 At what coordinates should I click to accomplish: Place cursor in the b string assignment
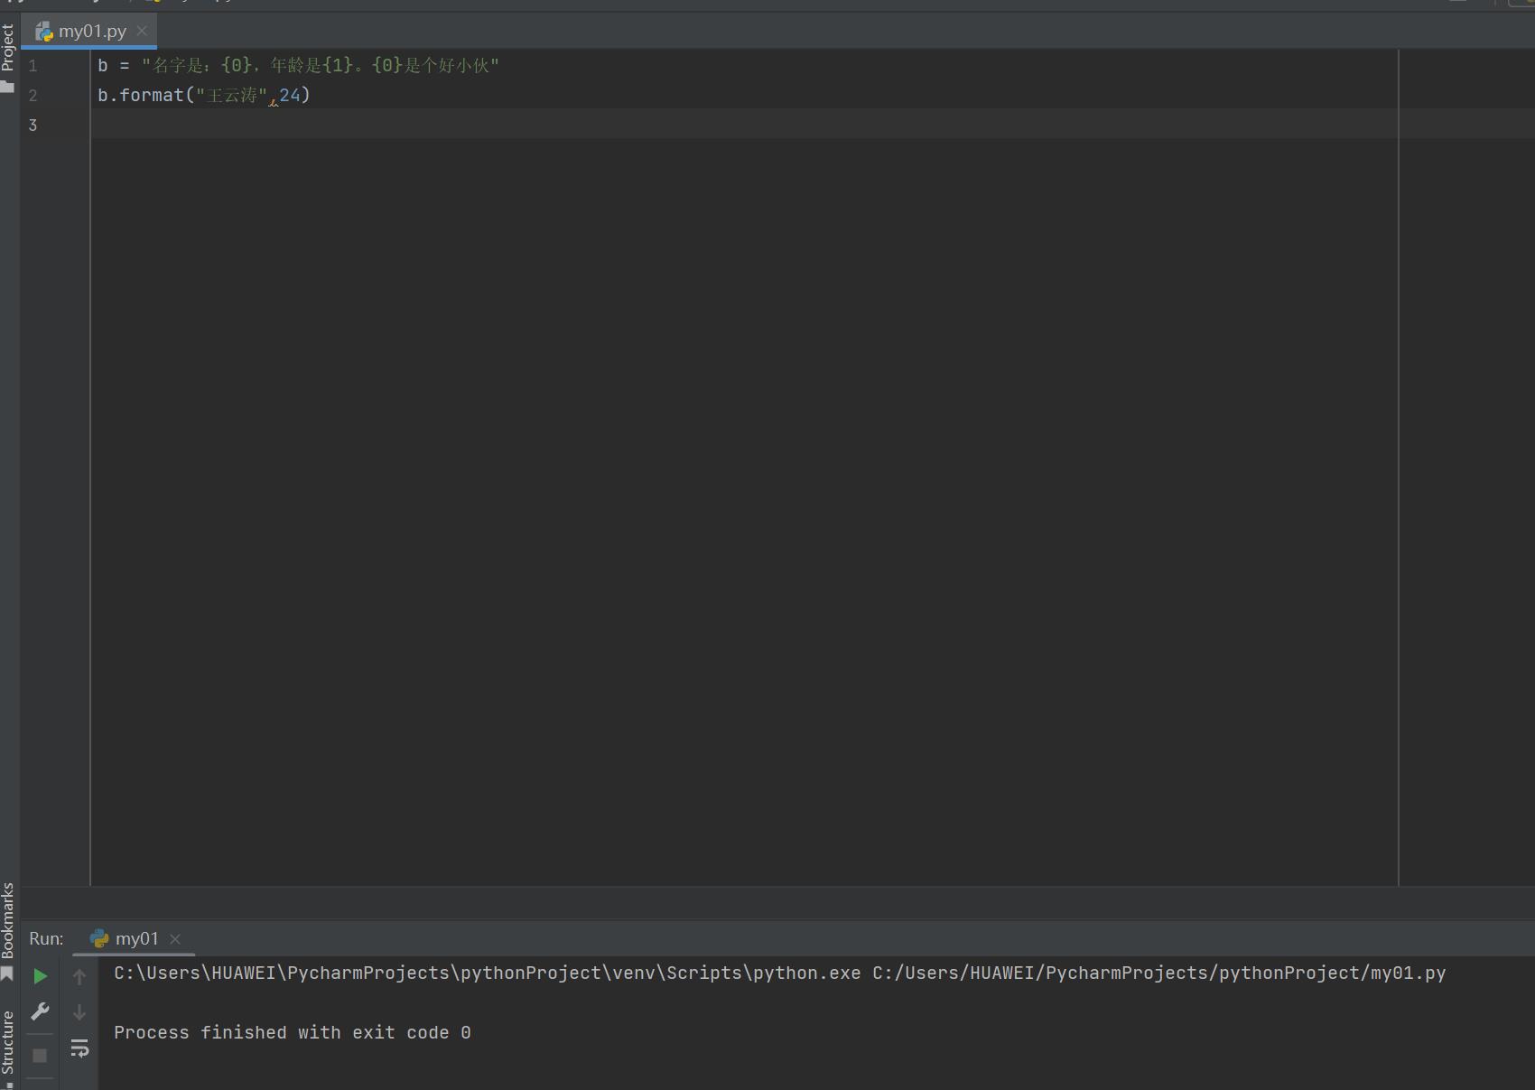click(298, 66)
